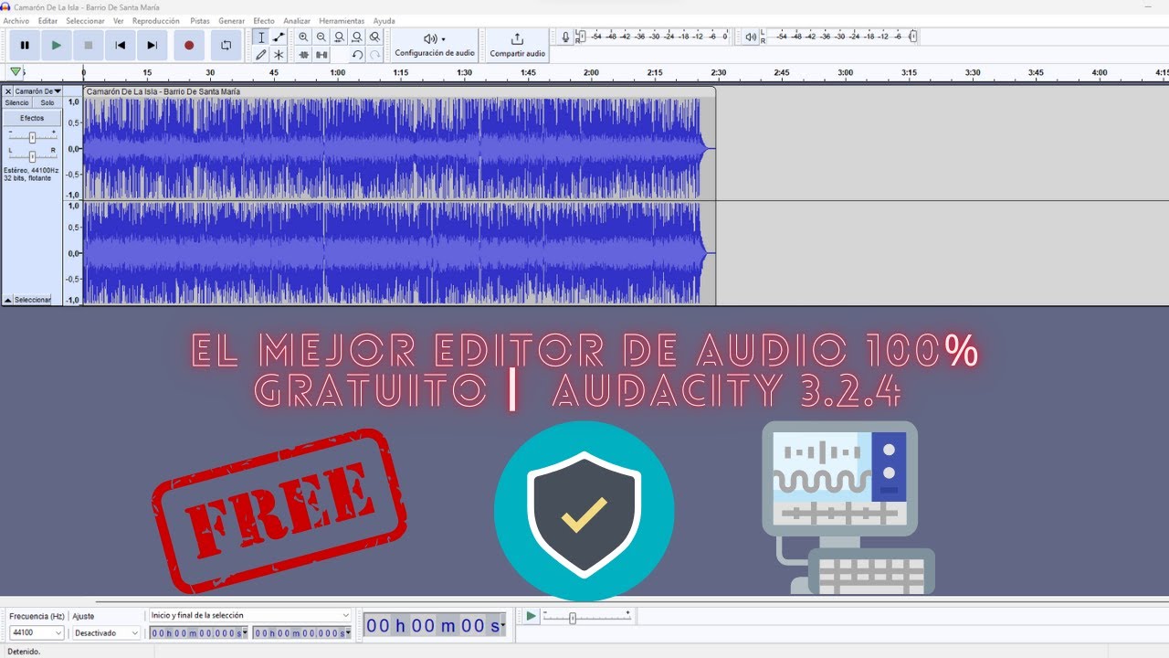The height and width of the screenshot is (658, 1169).
Task: Start playback with the green Play button
Action: pos(57,45)
